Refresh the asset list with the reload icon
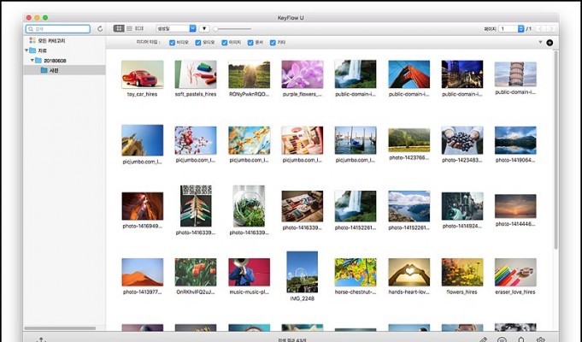This screenshot has height=342, width=582. (x=100, y=28)
